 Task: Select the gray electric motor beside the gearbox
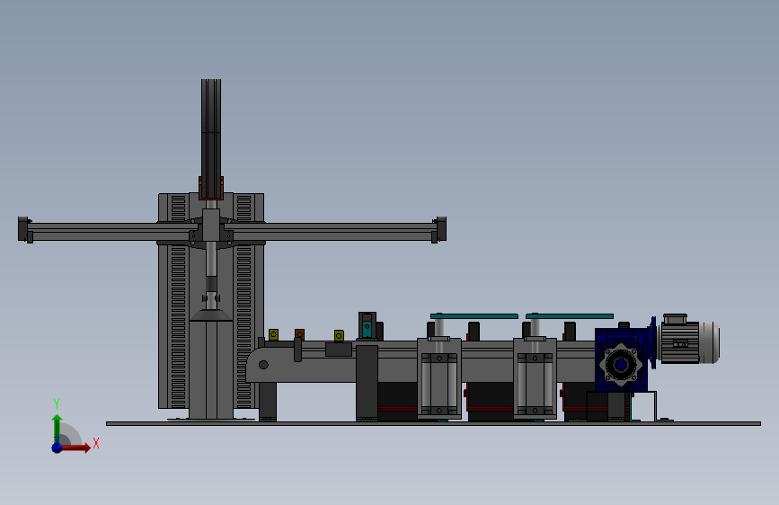click(689, 343)
